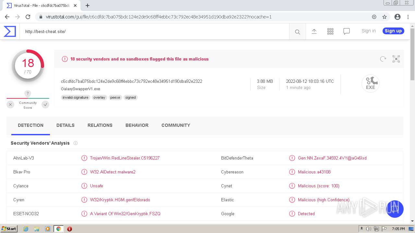Click Trojan/Win.RedLineStealer.C5196227 result

click(125, 158)
